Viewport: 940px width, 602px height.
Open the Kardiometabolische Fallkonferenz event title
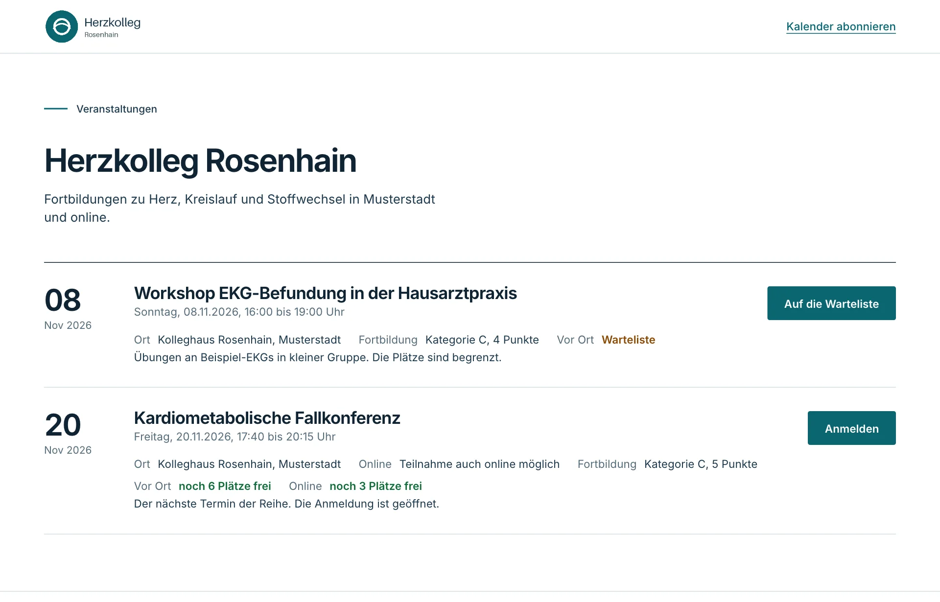pos(267,418)
